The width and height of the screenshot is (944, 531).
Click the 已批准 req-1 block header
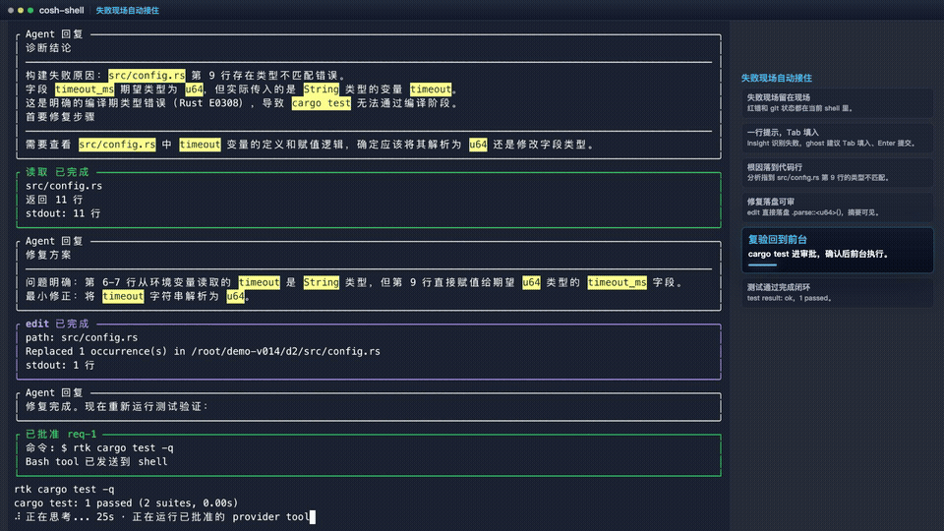tap(61, 434)
